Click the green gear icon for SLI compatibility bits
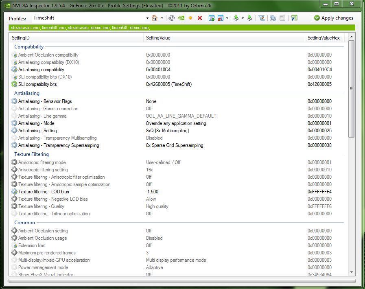The image size is (365, 289). [14, 84]
